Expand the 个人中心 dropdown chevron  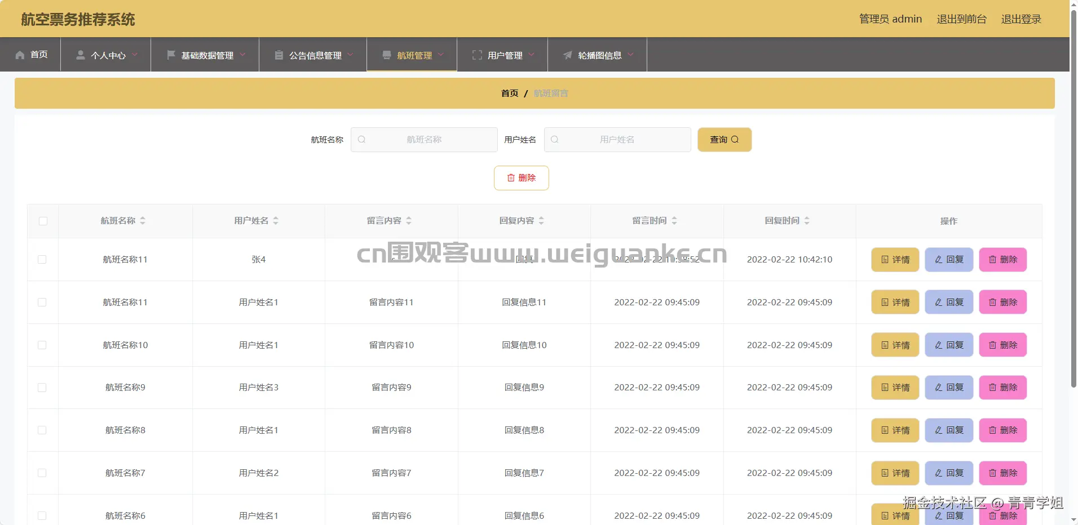click(x=135, y=55)
